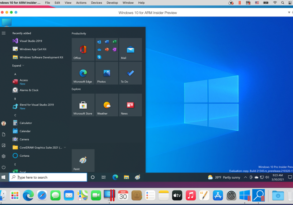Open App Store in the Dock
Image resolution: width=293 pixels, height=205 pixels.
[218, 195]
